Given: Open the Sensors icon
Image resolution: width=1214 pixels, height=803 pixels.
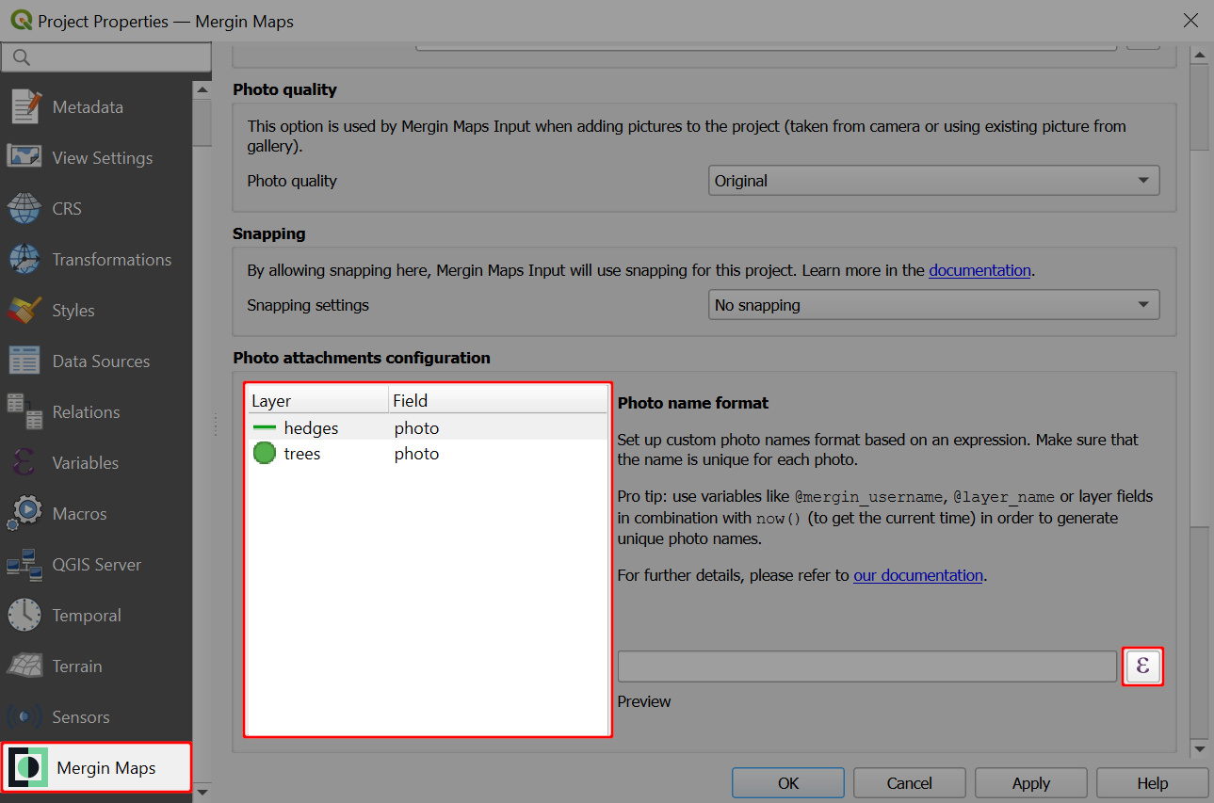Looking at the screenshot, I should [x=24, y=716].
